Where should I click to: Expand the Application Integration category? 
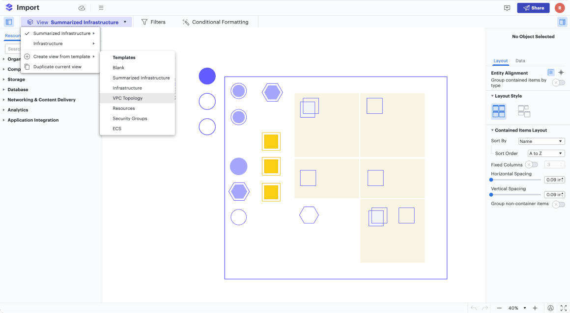(33, 120)
